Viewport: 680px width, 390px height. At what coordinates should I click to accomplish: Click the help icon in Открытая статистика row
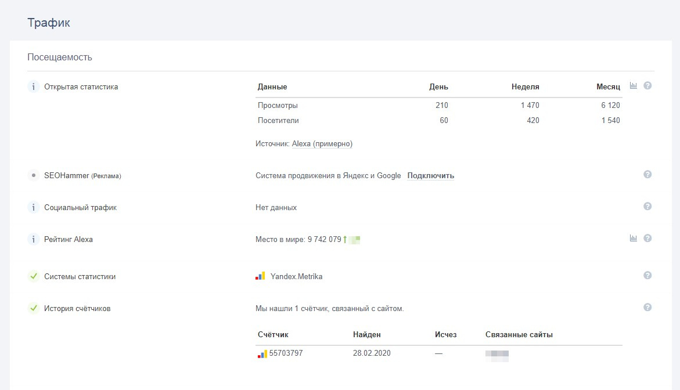pyautogui.click(x=647, y=86)
